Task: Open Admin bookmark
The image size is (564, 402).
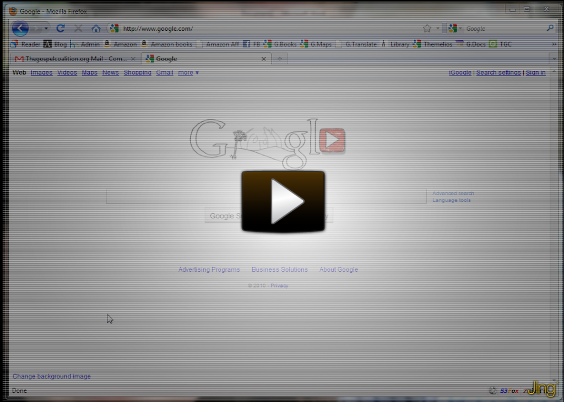Action: point(85,44)
